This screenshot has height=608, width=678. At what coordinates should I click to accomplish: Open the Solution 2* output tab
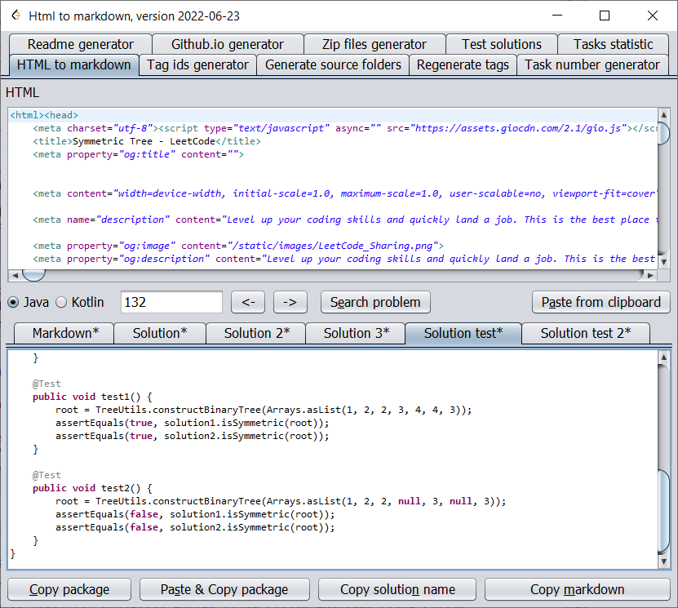point(256,334)
